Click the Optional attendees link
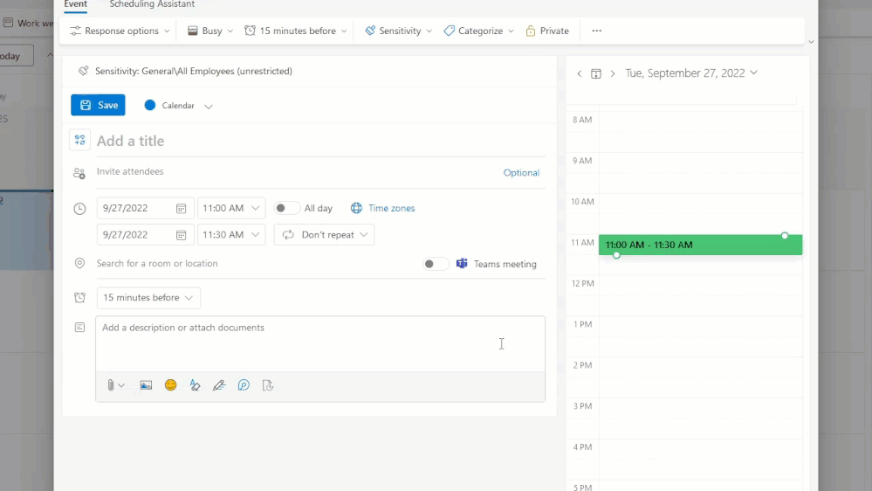The width and height of the screenshot is (872, 491). (521, 173)
